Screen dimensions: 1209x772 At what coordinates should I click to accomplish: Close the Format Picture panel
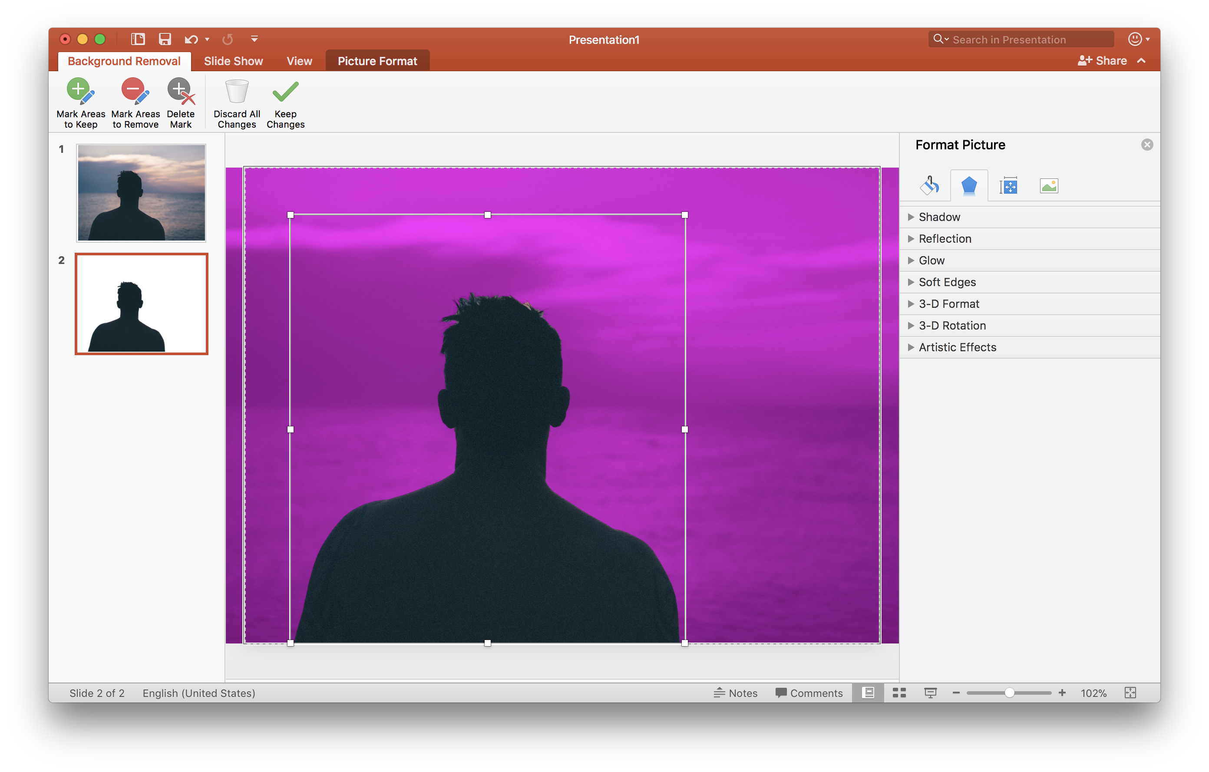(x=1147, y=145)
